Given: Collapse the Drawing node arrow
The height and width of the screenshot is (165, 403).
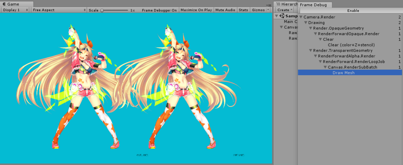Looking at the screenshot, I should tap(306, 22).
